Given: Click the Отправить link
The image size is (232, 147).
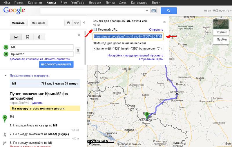Looking at the screenshot, I should point(156,30).
